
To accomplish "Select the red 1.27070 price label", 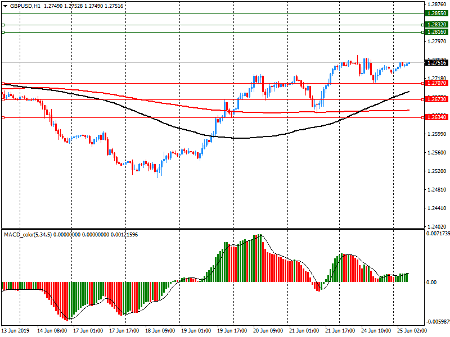I will tap(436, 83).
